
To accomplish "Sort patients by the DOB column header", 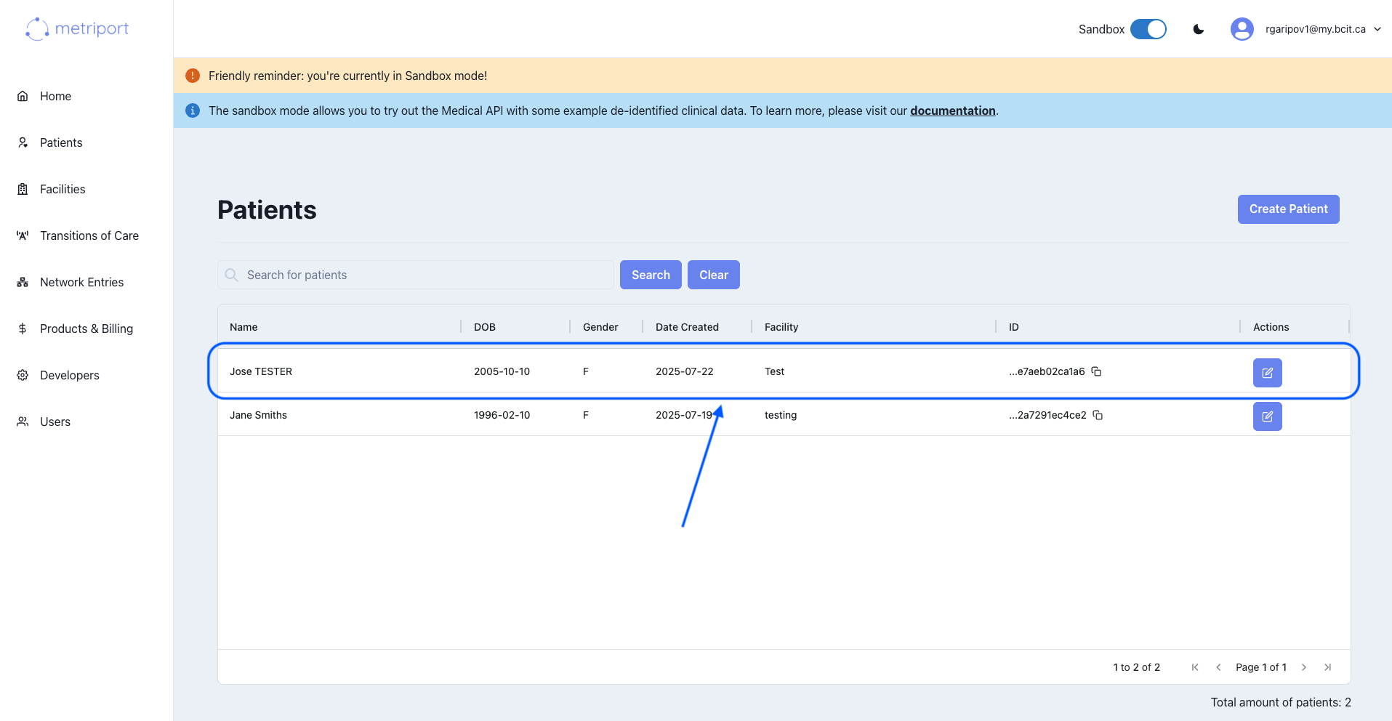I will [x=483, y=326].
